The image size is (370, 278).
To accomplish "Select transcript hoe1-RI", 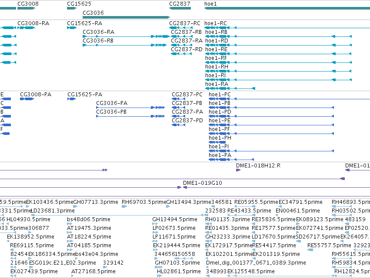I will pyautogui.click(x=216, y=75).
